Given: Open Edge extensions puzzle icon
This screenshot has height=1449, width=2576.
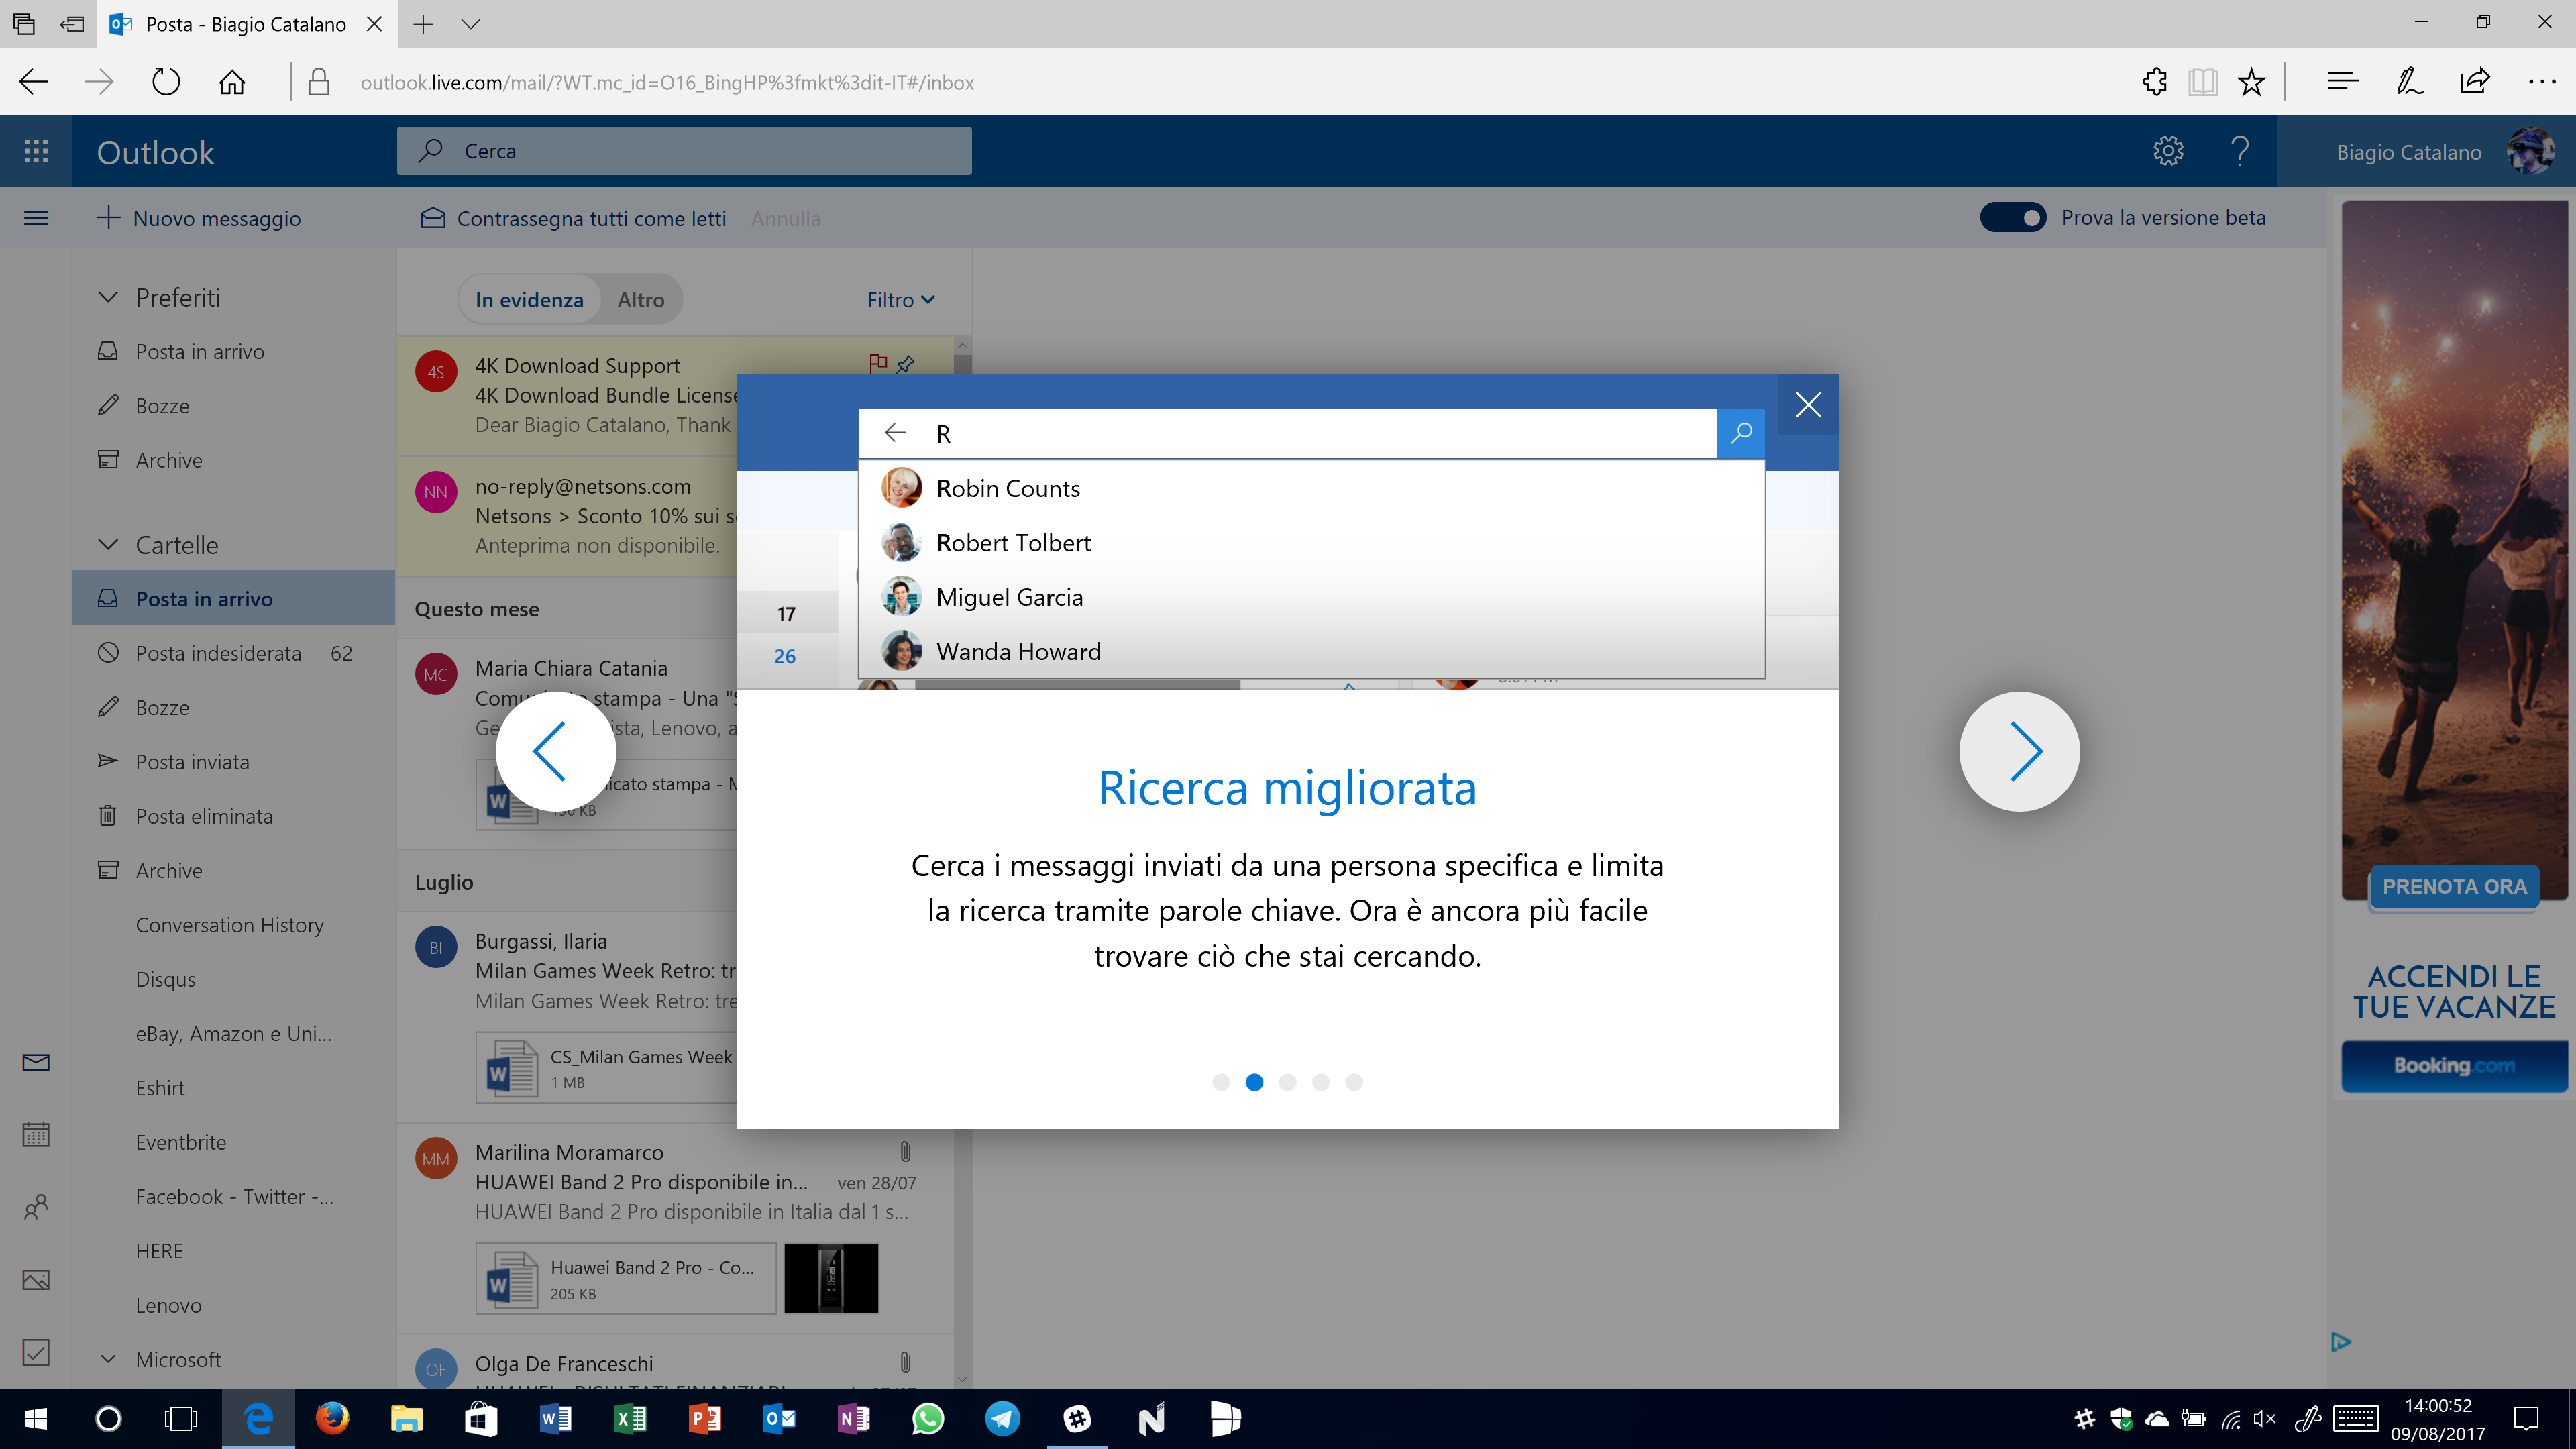Looking at the screenshot, I should tap(2155, 81).
